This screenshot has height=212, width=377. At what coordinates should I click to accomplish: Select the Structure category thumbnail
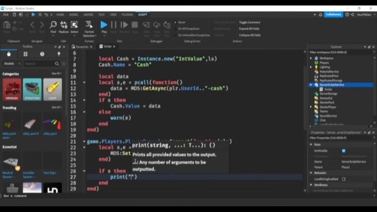pos(32,89)
